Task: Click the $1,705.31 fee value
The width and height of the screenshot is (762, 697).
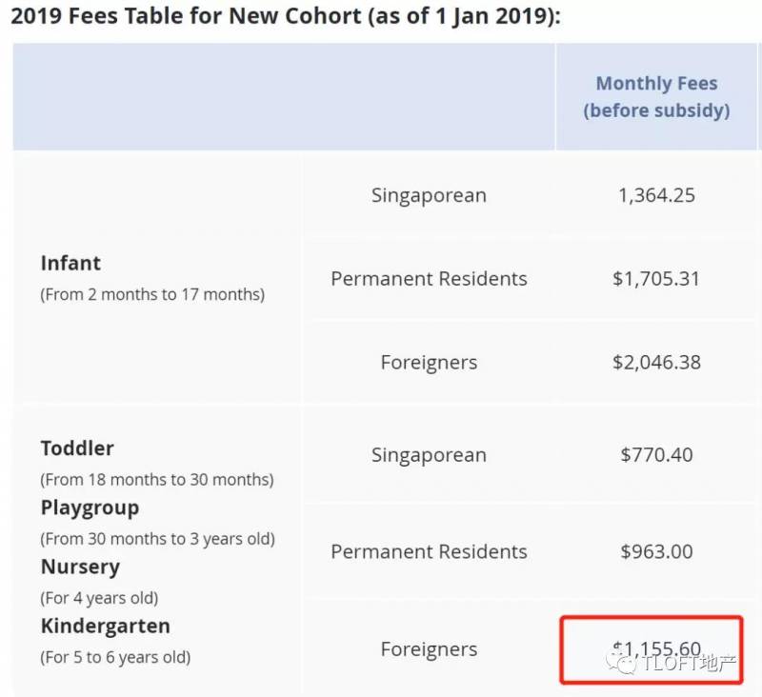Action: 656,279
